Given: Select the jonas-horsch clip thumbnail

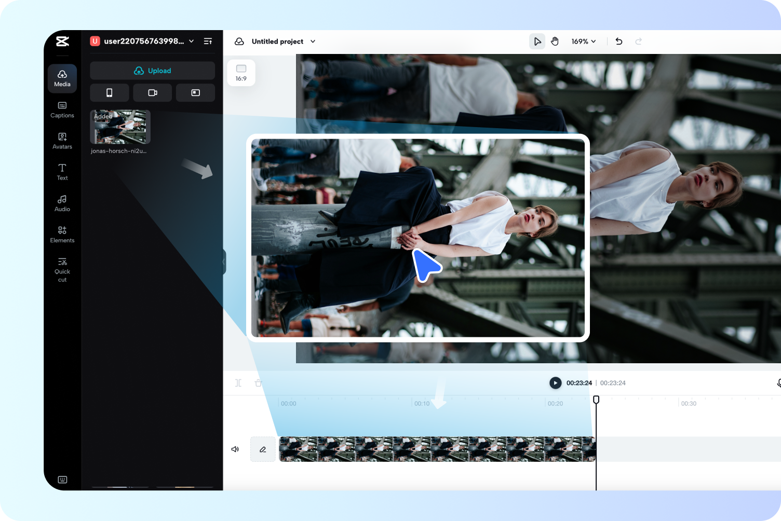Looking at the screenshot, I should 120,127.
